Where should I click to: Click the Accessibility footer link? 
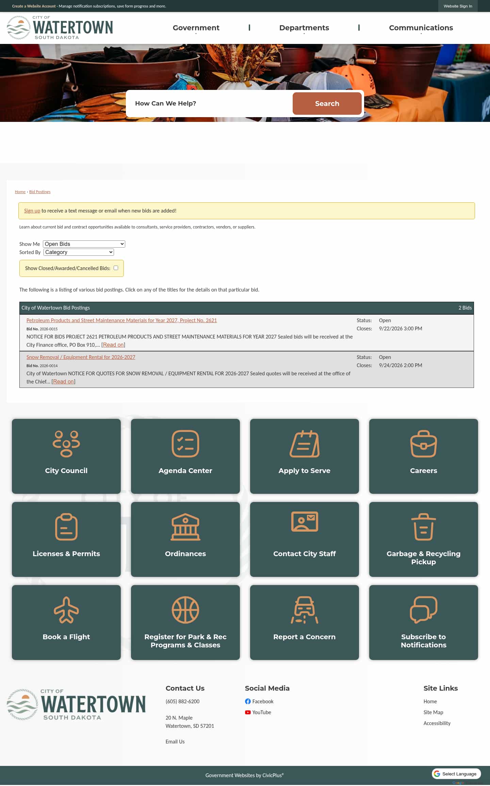coord(437,723)
